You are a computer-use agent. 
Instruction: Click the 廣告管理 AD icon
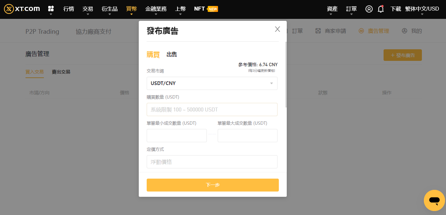click(x=361, y=31)
